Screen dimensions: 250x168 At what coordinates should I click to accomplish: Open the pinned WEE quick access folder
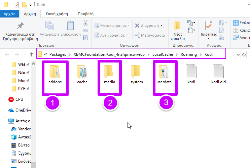click(x=21, y=65)
